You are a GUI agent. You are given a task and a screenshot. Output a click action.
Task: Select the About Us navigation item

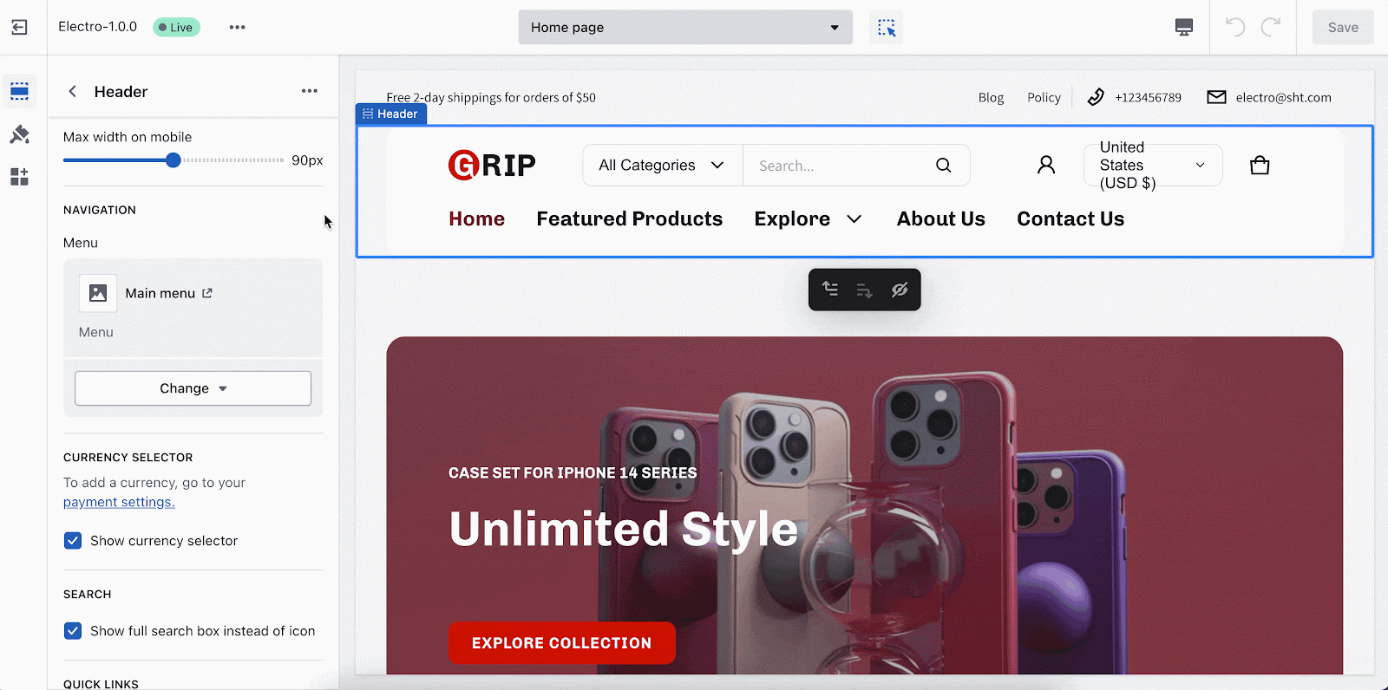[x=940, y=218]
